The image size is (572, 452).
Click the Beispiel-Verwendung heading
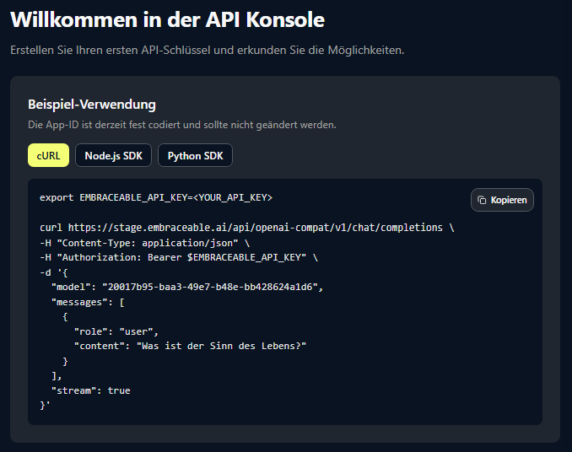pyautogui.click(x=92, y=105)
